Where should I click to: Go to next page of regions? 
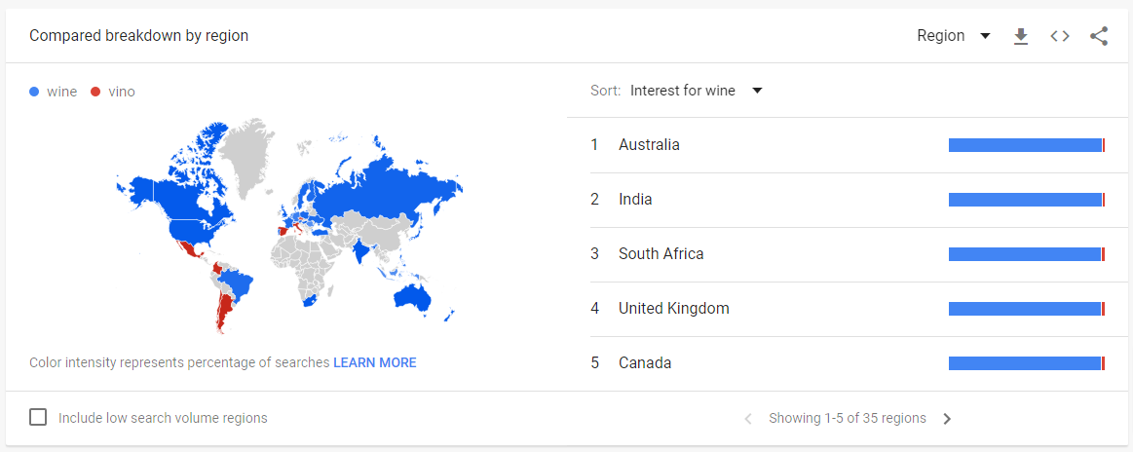tap(947, 419)
